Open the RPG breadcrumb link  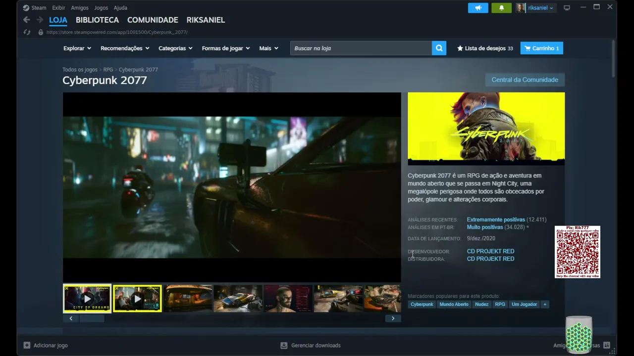coord(108,70)
